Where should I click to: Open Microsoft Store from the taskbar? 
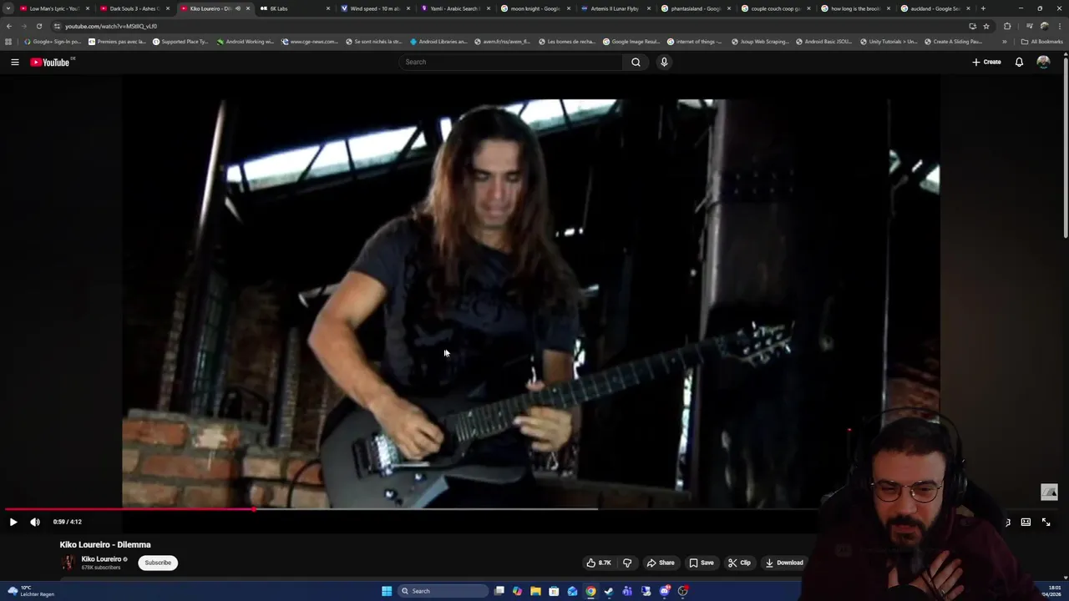click(x=554, y=591)
